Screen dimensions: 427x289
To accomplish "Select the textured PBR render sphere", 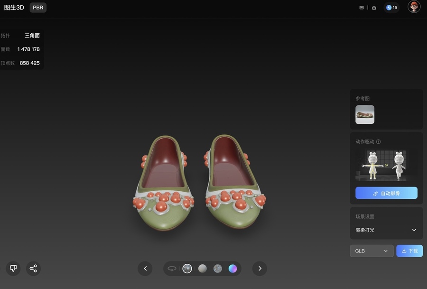I will [187, 269].
